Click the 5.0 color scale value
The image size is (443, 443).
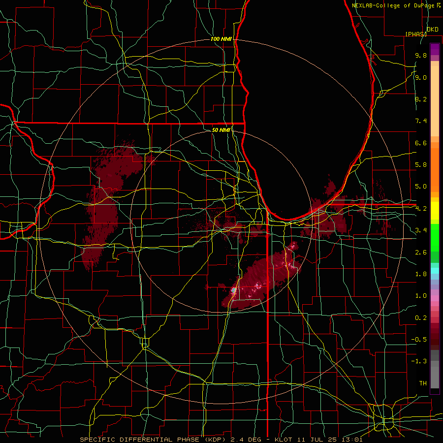point(421,187)
